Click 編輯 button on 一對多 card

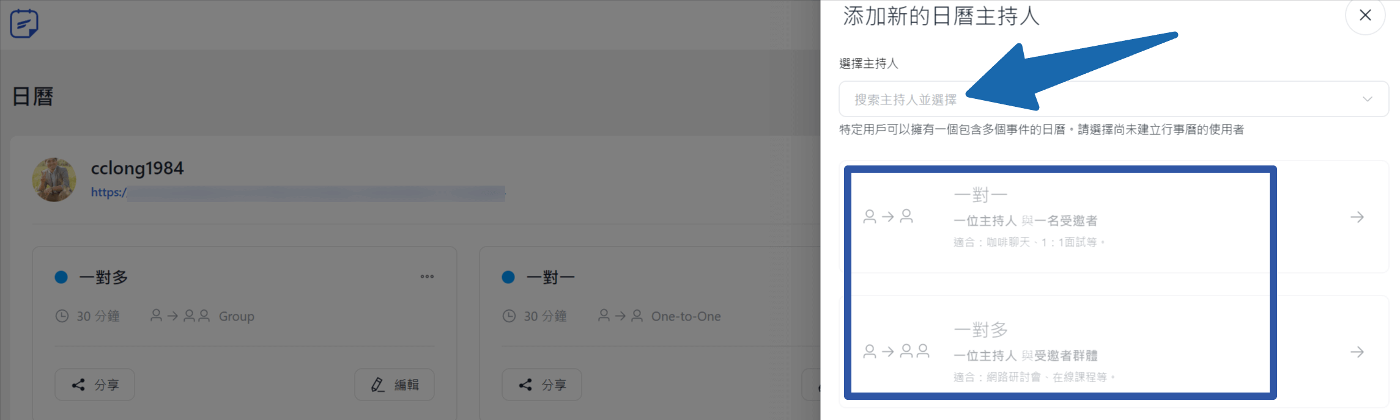(394, 385)
